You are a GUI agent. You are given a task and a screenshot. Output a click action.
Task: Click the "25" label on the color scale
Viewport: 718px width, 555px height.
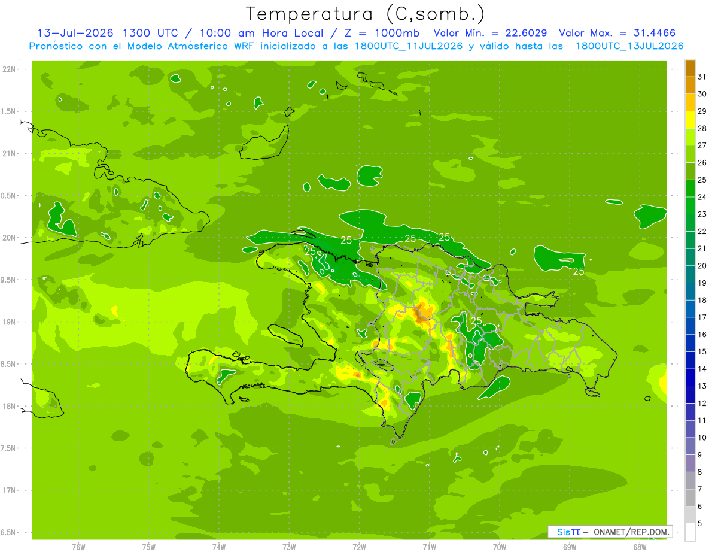702,180
